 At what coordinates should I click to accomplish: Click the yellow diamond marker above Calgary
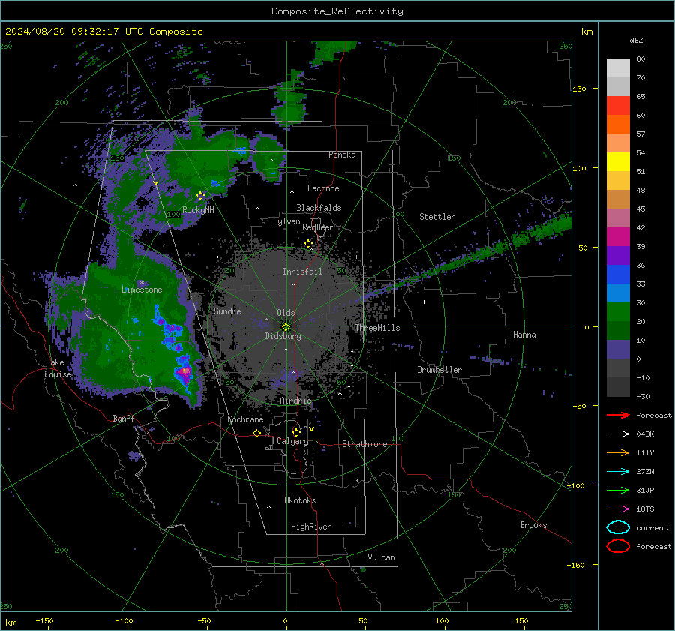pos(296,432)
